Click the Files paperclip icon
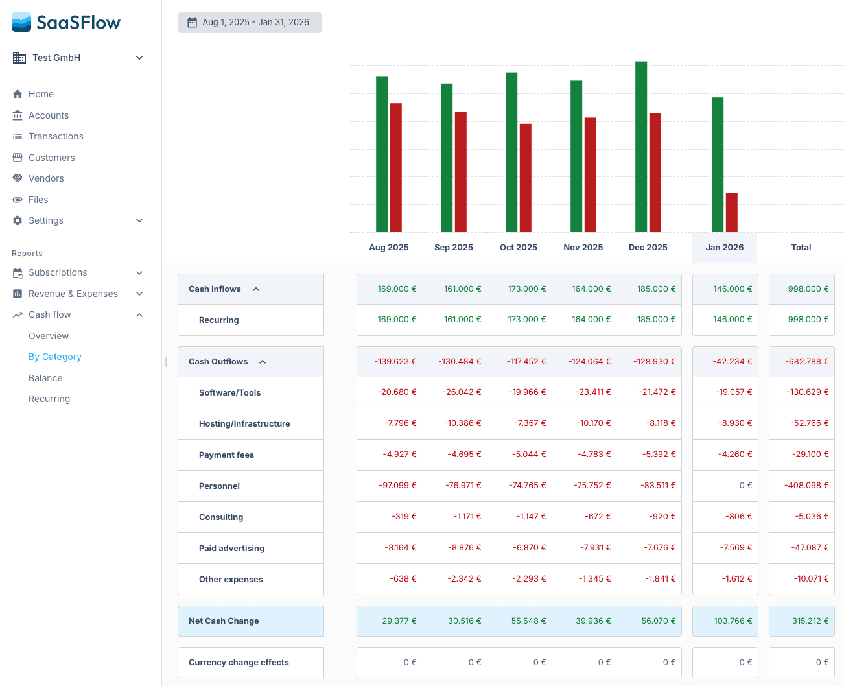This screenshot has height=686, width=844. coord(18,200)
